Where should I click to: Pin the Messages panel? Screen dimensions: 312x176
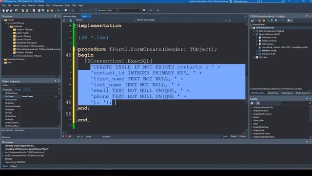pyautogui.click(x=307, y=142)
